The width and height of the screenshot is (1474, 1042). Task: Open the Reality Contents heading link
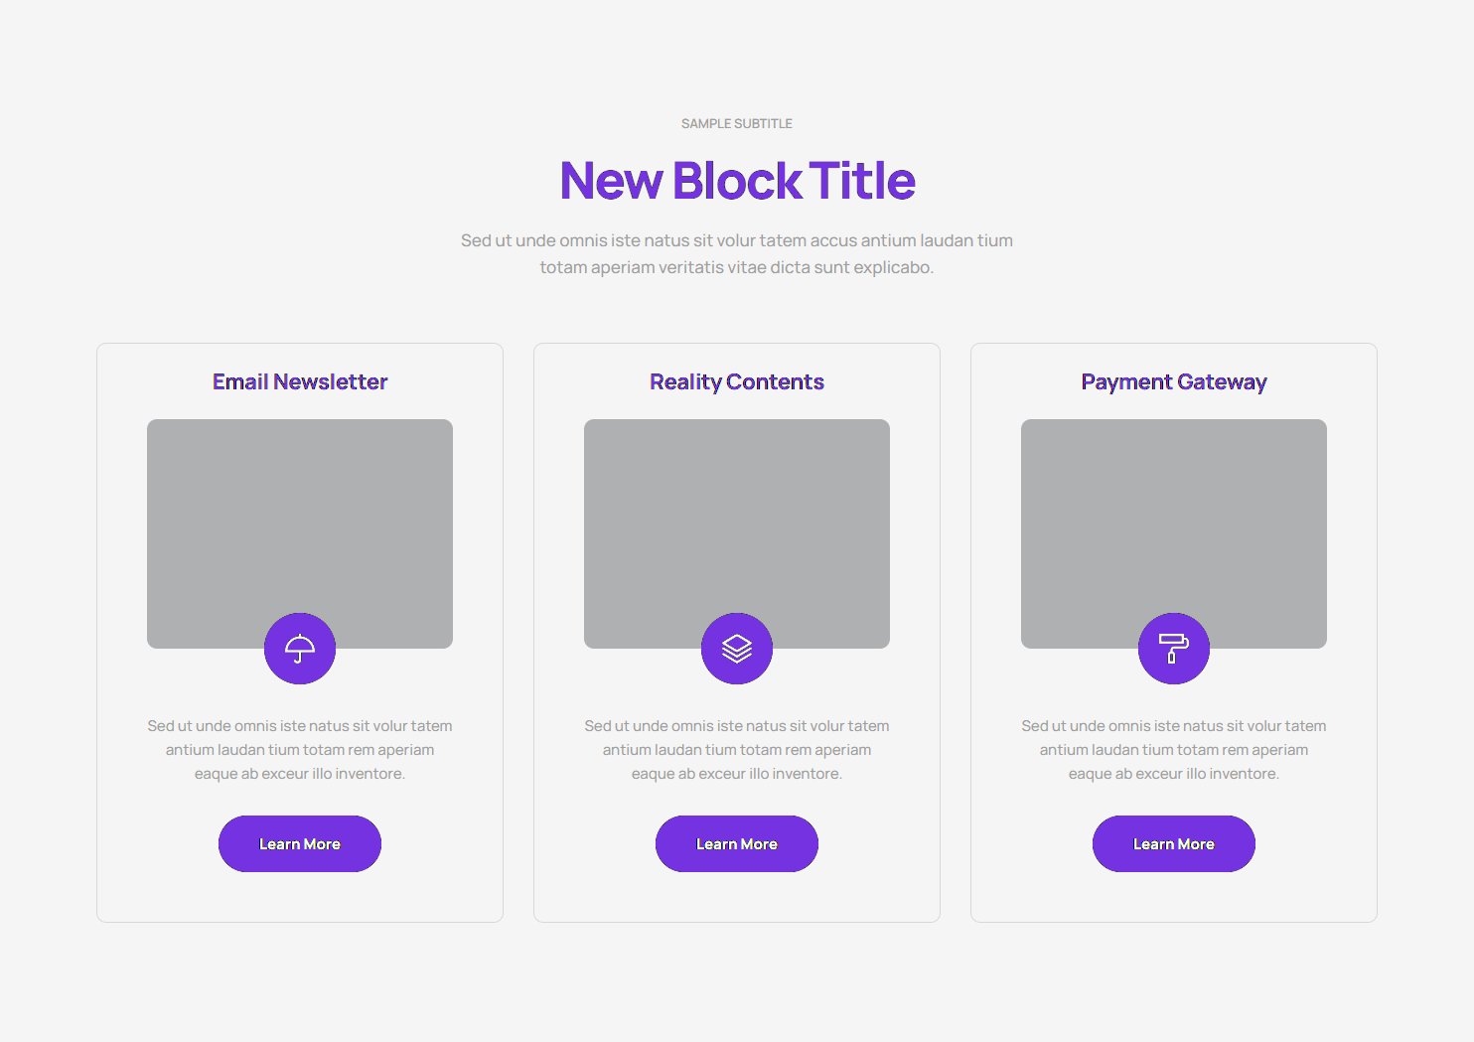click(x=737, y=382)
